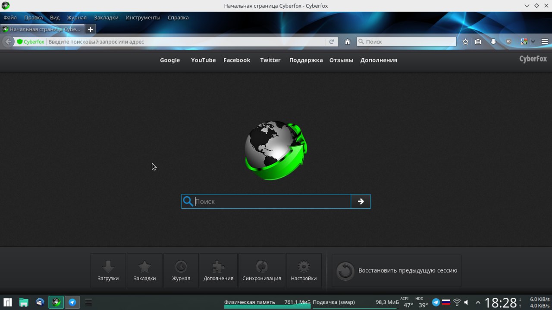This screenshot has width=552, height=310.
Task: Follow the Поддержка link
Action: point(306,60)
